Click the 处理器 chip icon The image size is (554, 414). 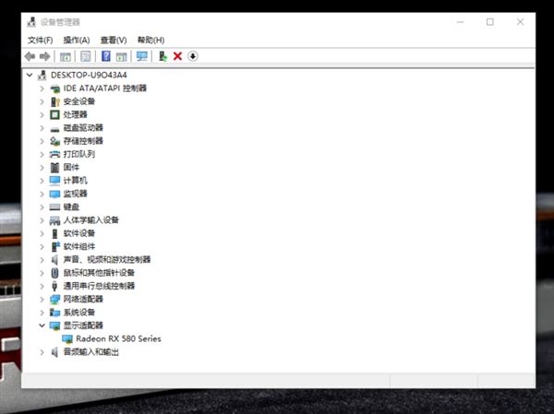click(x=54, y=114)
